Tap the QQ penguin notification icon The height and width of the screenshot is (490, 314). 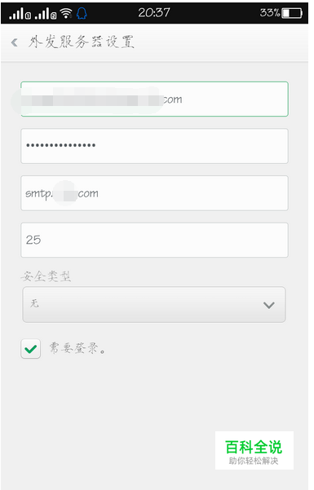(x=82, y=13)
